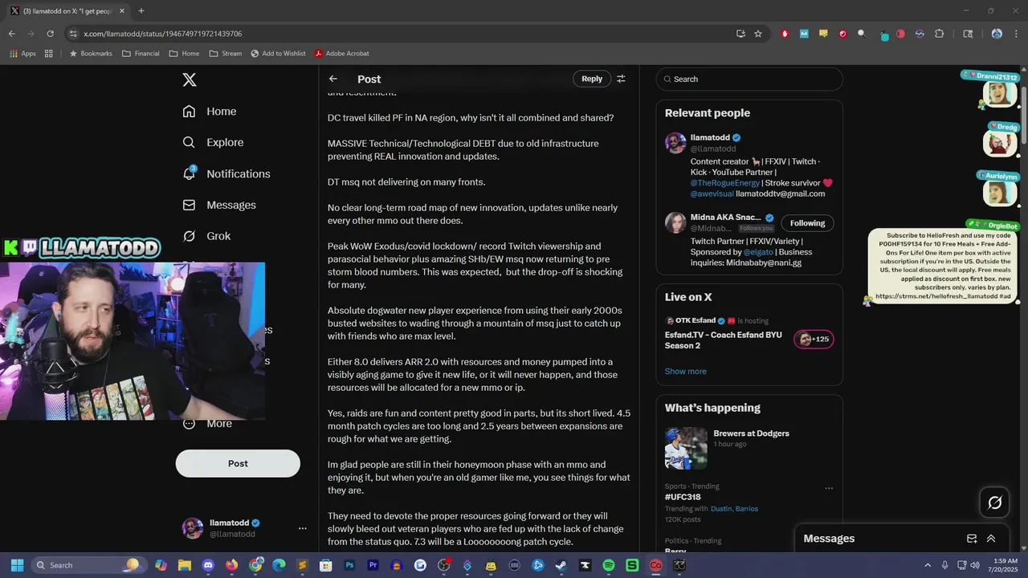
Task: Open the floating Grok button
Action: pos(994,503)
